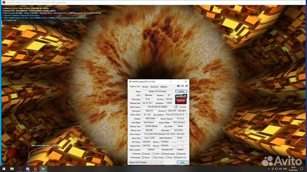Click the Bandwidth 224.0 GB/s value
The height and width of the screenshot is (172, 307).
179,130
